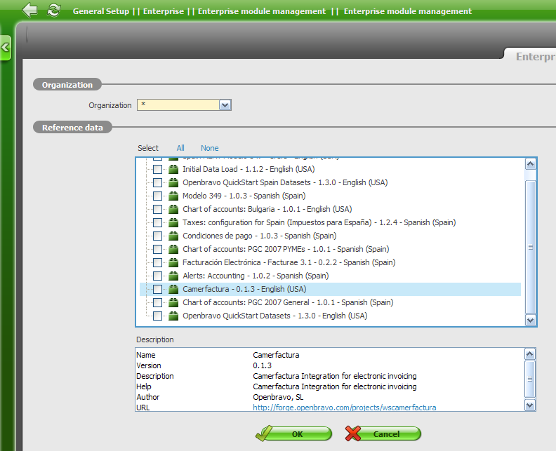Click the module icon beside Camerfactura

pos(173,290)
